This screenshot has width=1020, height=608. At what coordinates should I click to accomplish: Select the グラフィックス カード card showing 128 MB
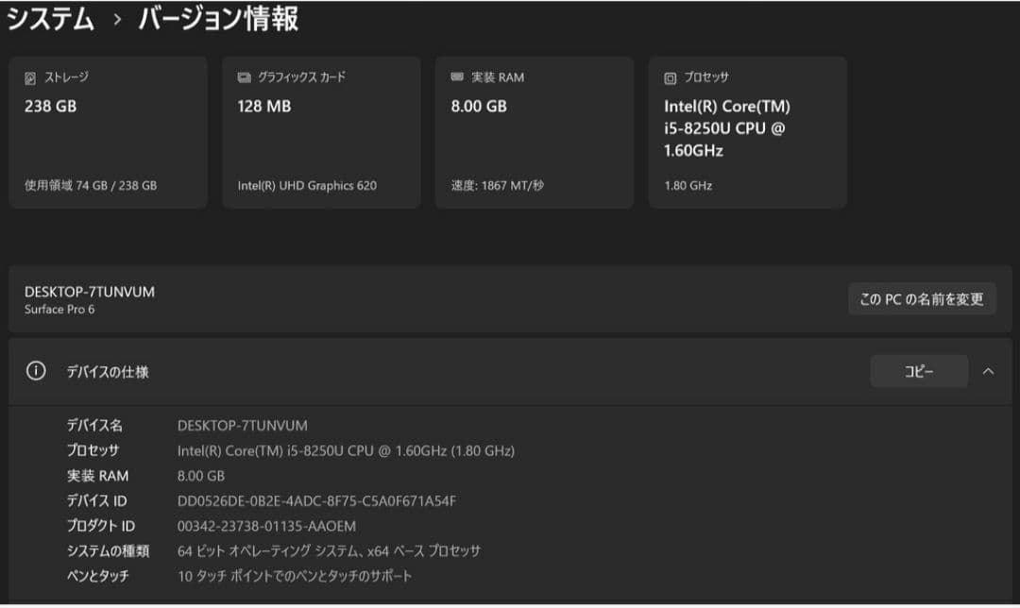point(321,131)
